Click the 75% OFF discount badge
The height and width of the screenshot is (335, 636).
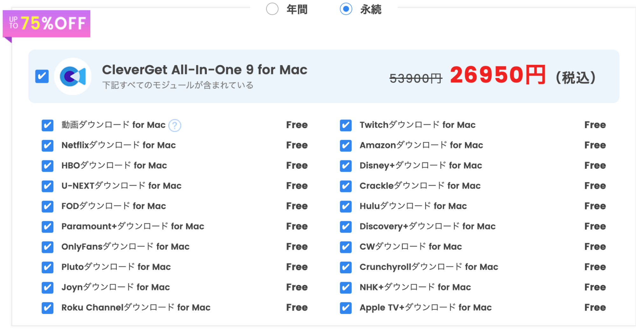(x=47, y=24)
